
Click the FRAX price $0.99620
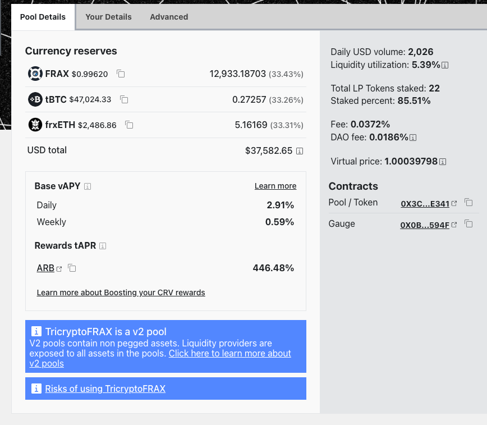point(90,74)
